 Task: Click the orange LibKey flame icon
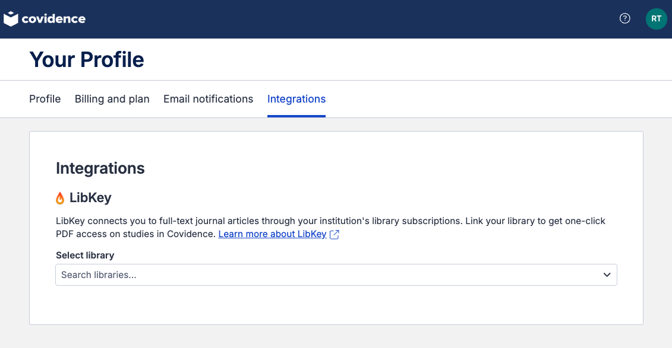click(60, 198)
